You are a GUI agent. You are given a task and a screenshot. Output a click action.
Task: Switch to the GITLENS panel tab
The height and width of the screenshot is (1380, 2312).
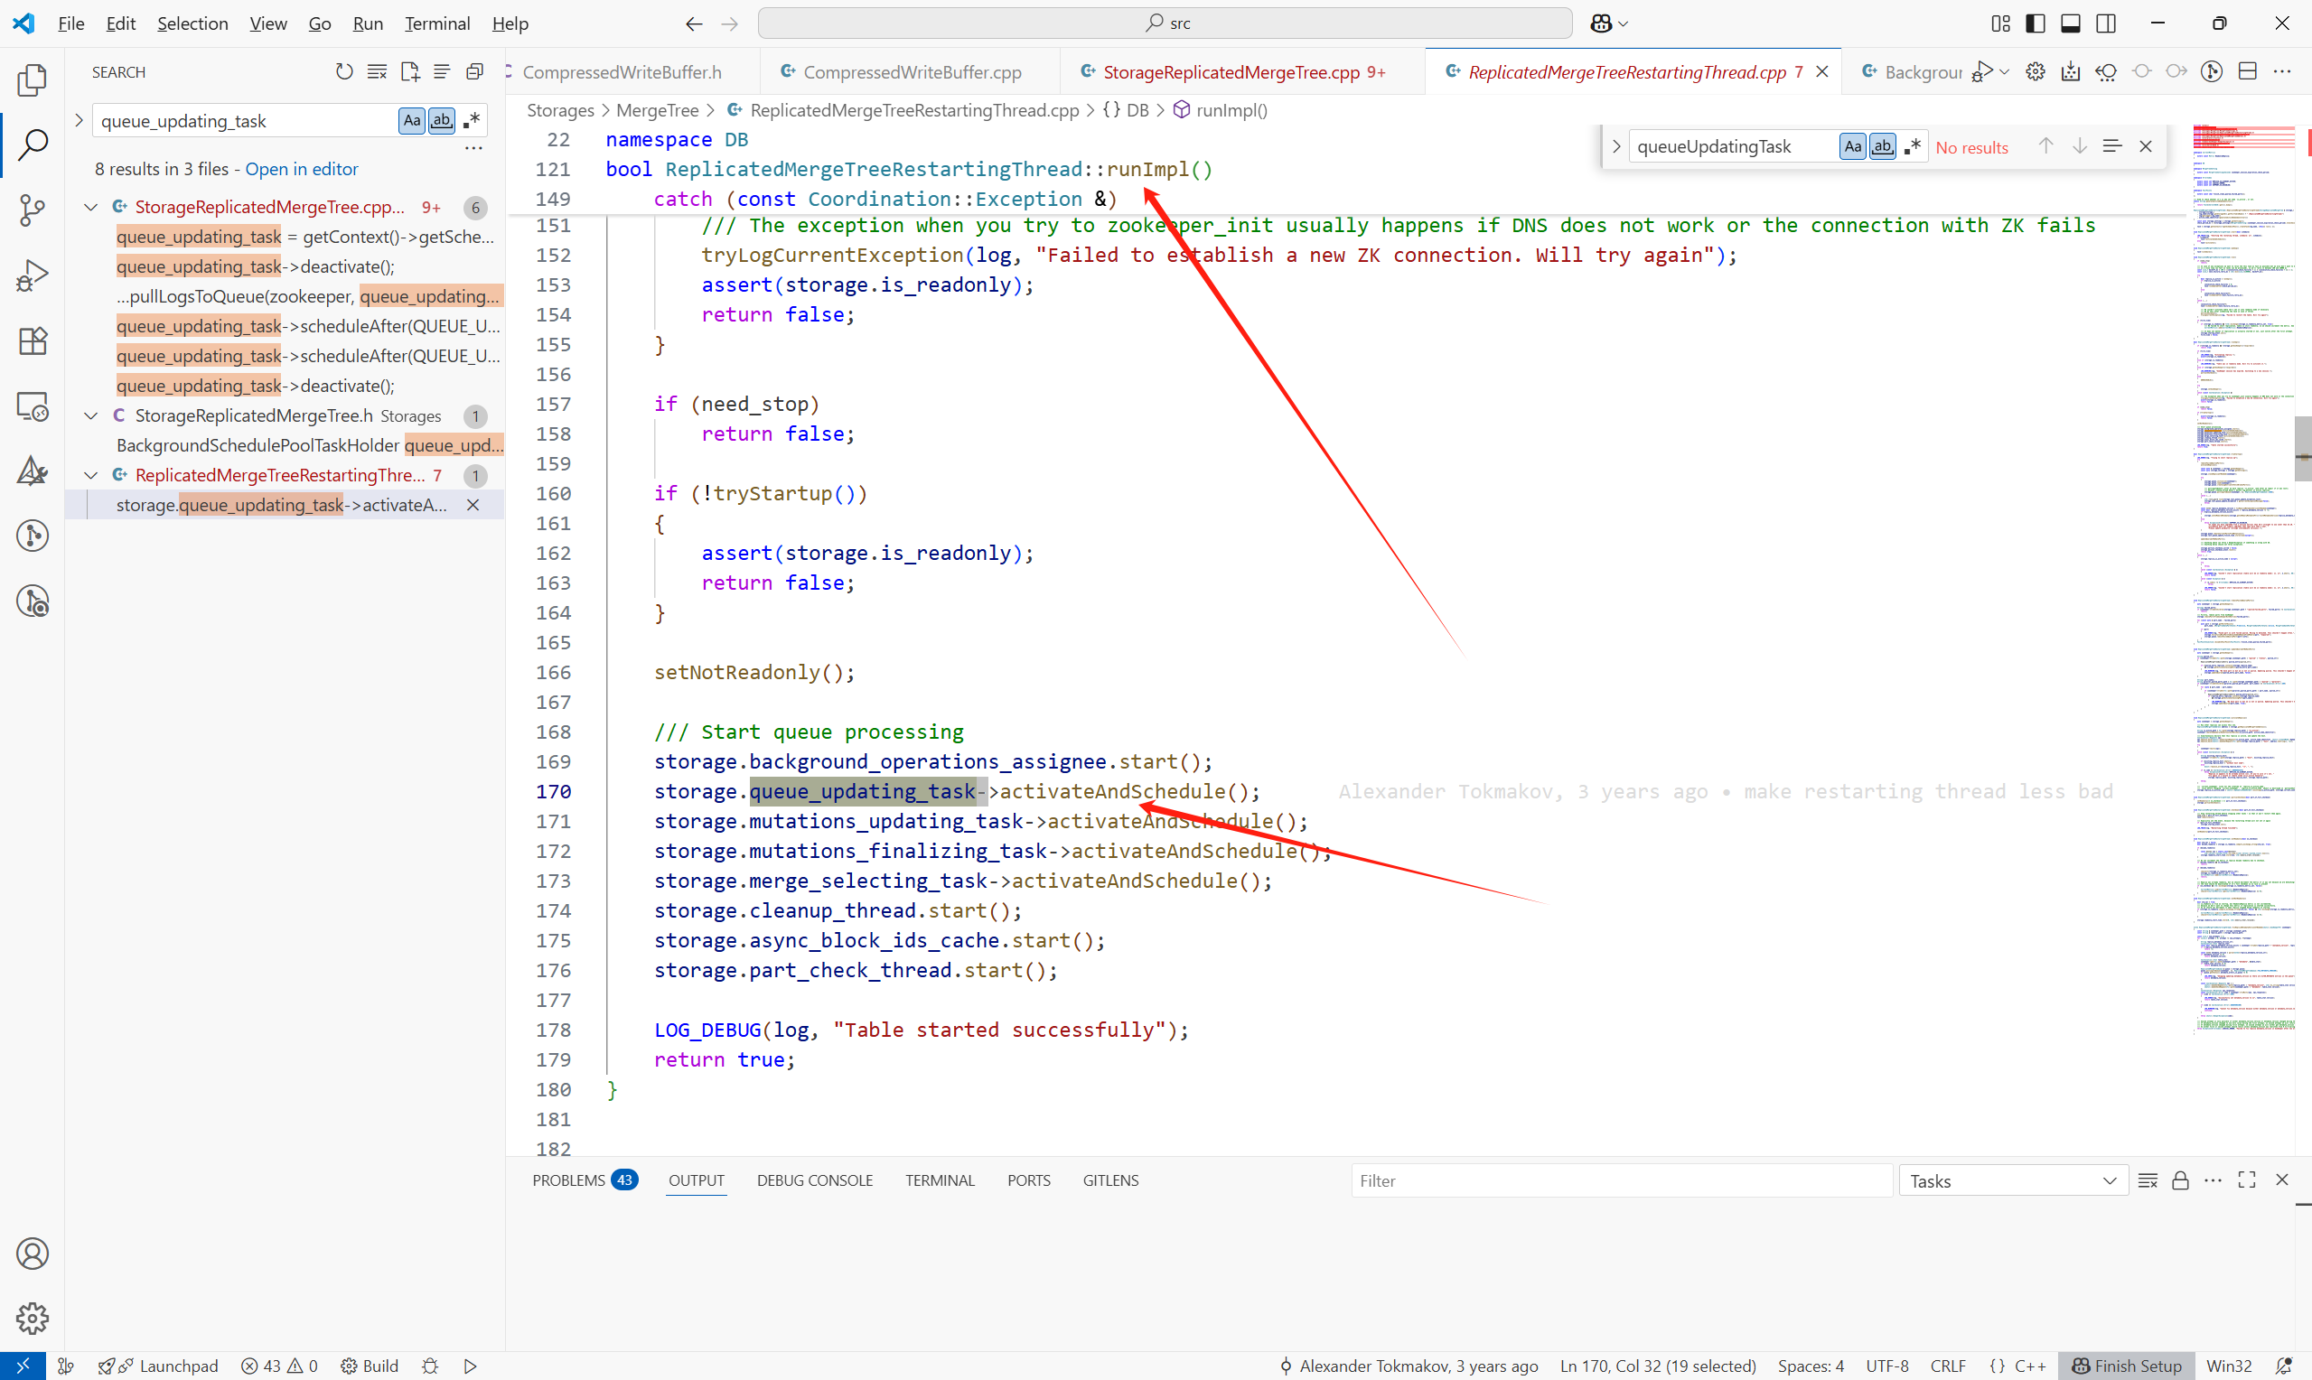1110,1180
